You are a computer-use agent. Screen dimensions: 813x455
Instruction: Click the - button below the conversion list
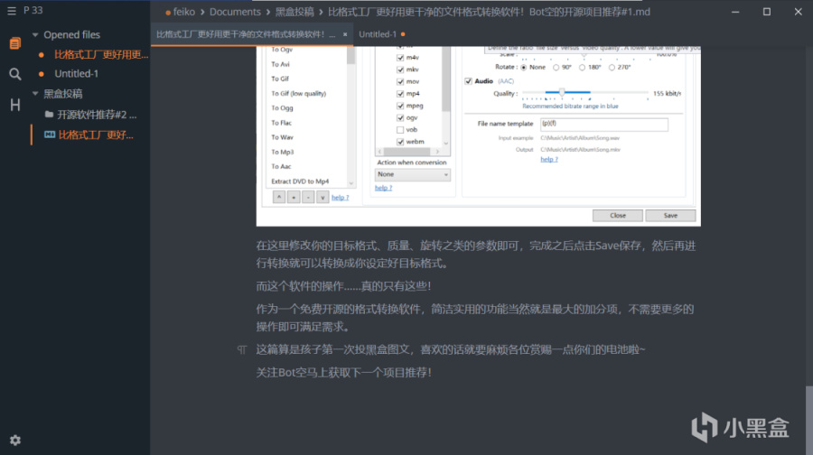(308, 197)
